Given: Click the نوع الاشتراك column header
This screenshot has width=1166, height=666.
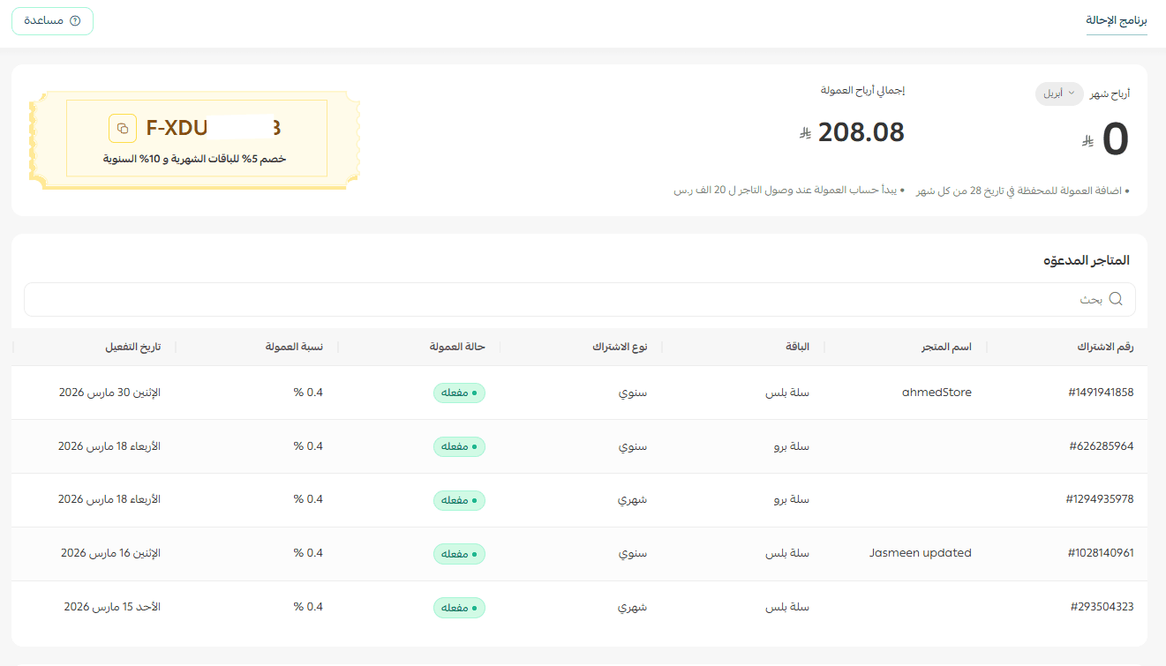Looking at the screenshot, I should (620, 347).
